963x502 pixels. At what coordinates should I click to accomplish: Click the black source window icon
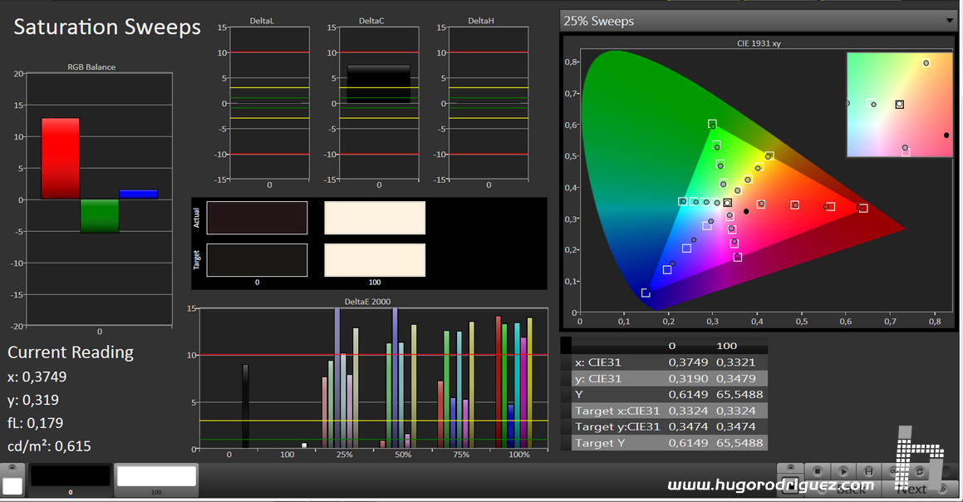pos(791,487)
